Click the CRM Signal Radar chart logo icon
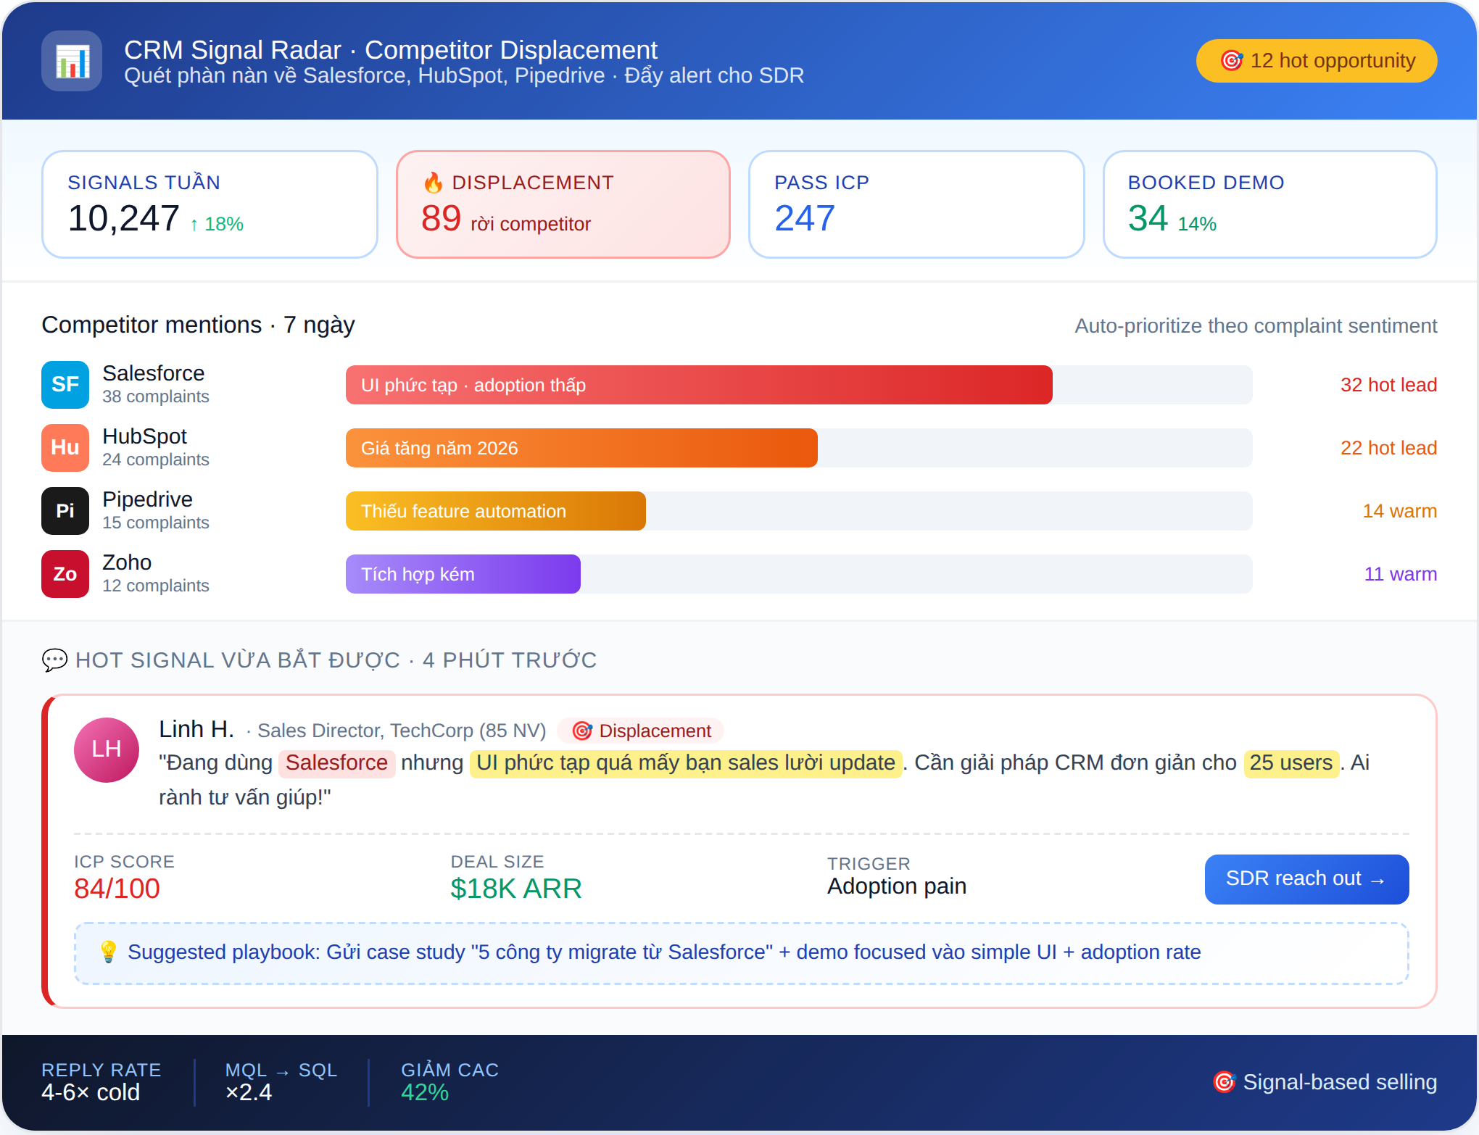Viewport: 1479px width, 1135px height. (x=72, y=61)
